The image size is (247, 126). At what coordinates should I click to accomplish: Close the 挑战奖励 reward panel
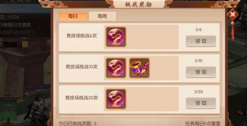pos(233,15)
